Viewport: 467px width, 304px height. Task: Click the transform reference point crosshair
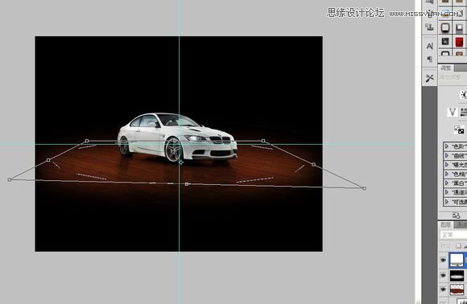(181, 162)
